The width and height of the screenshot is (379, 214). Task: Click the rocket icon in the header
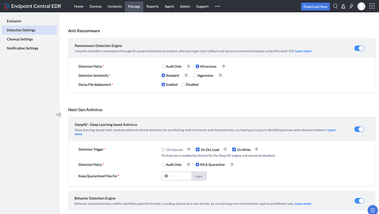click(343, 6)
